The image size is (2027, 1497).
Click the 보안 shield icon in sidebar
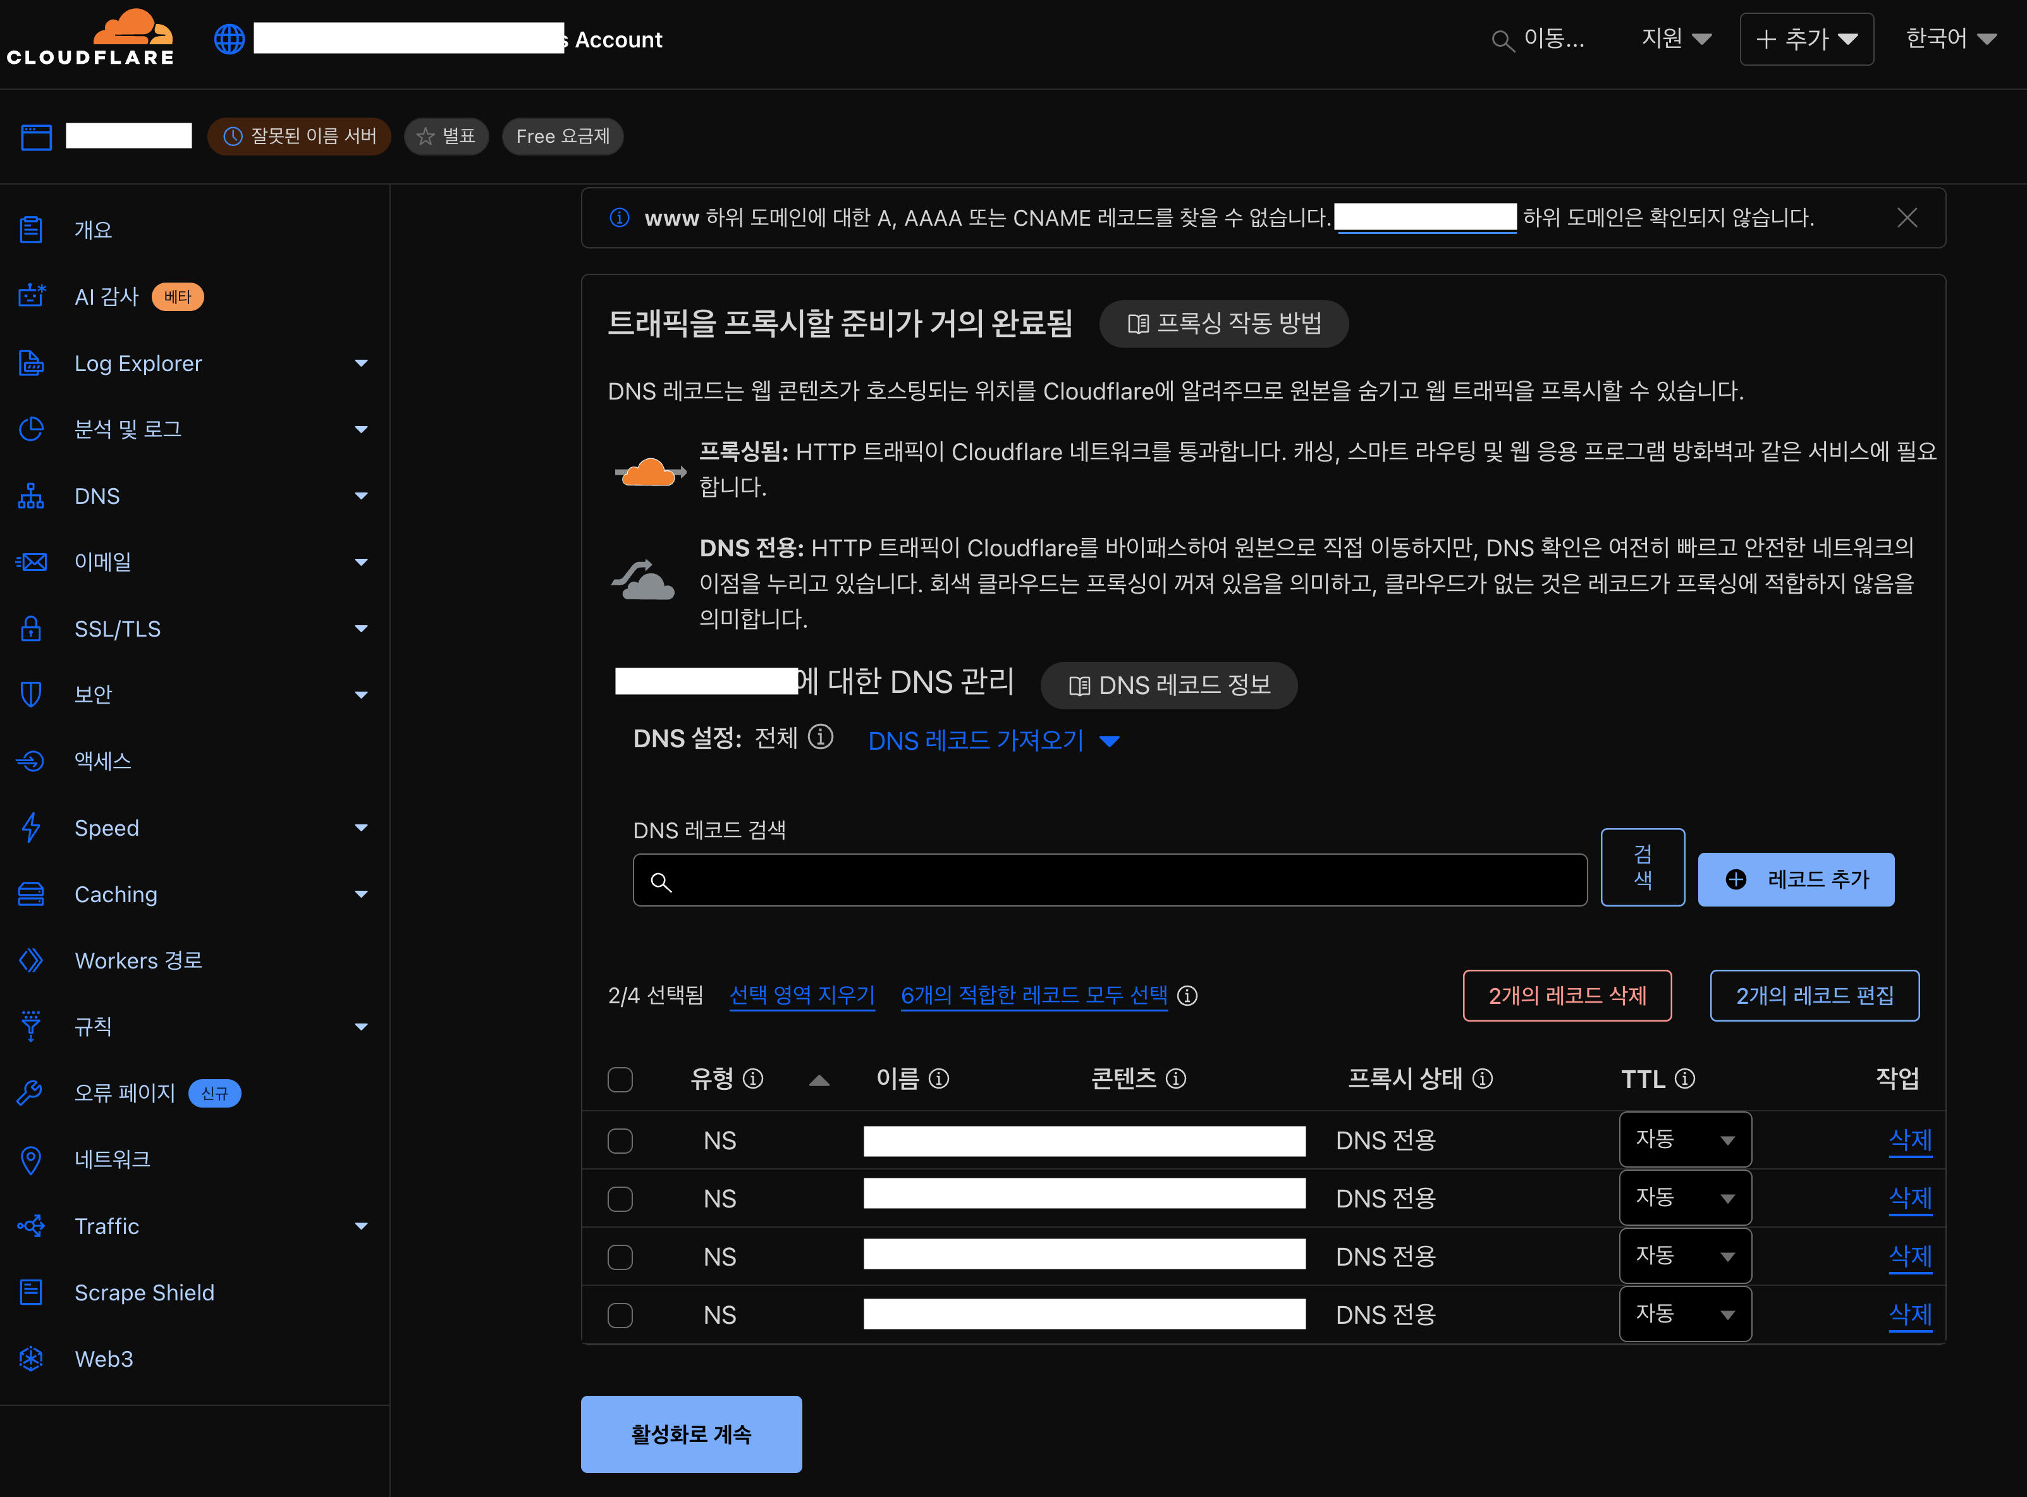(x=32, y=695)
